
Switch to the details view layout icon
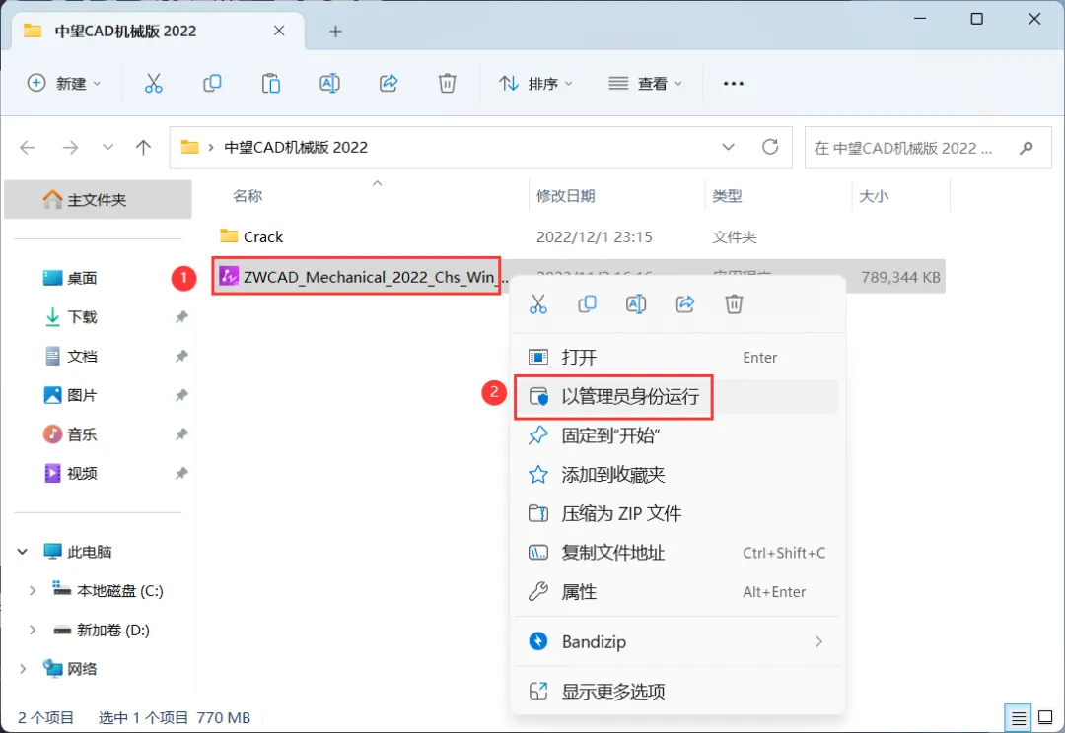tap(1018, 717)
